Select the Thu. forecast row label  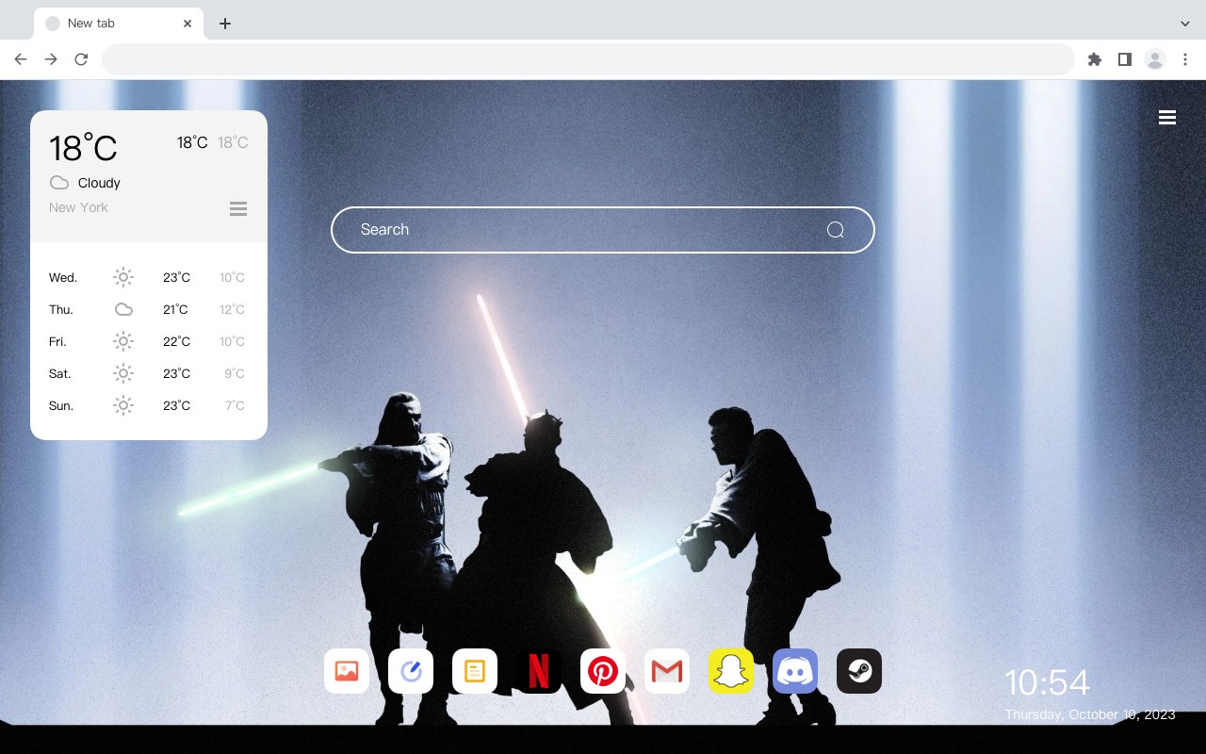[61, 309]
